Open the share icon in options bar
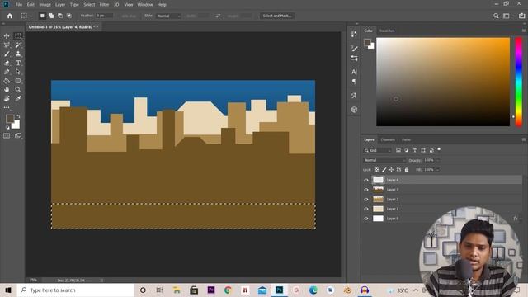The width and height of the screenshot is (528, 297). [522, 16]
